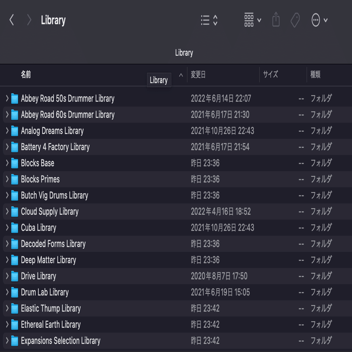Select the Butch Vig Drums Library name

pyautogui.click(x=54, y=195)
